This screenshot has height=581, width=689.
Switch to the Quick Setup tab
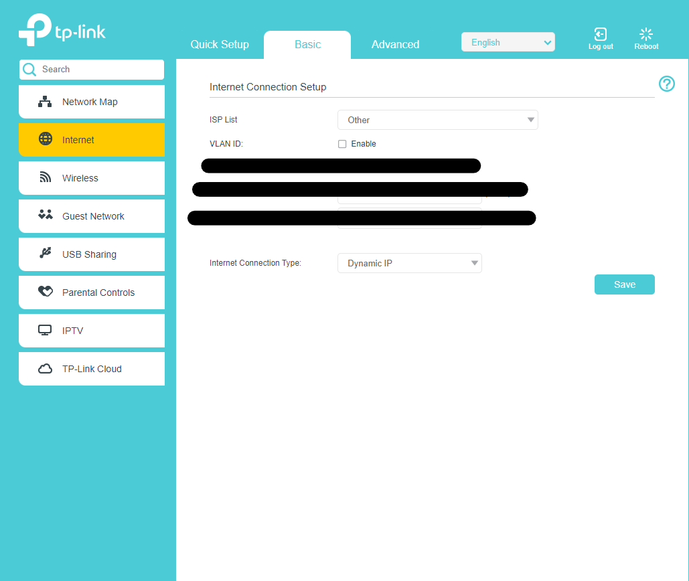[x=220, y=44]
